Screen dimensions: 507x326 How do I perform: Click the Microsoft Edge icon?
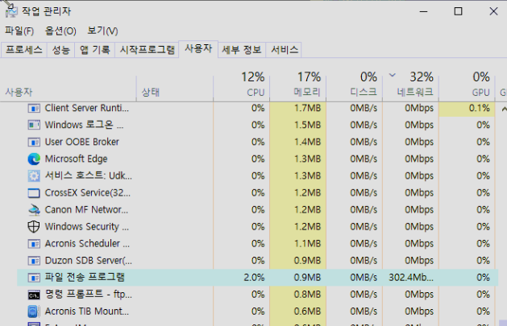click(x=34, y=159)
